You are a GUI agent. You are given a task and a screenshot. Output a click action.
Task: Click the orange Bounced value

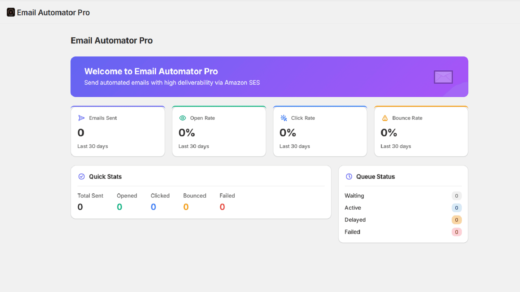(x=186, y=207)
